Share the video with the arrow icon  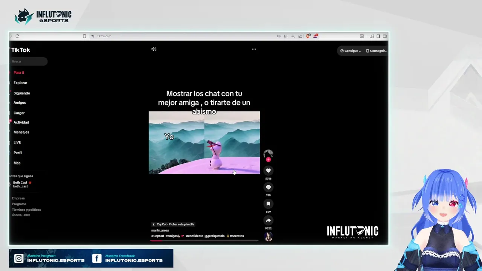click(268, 221)
